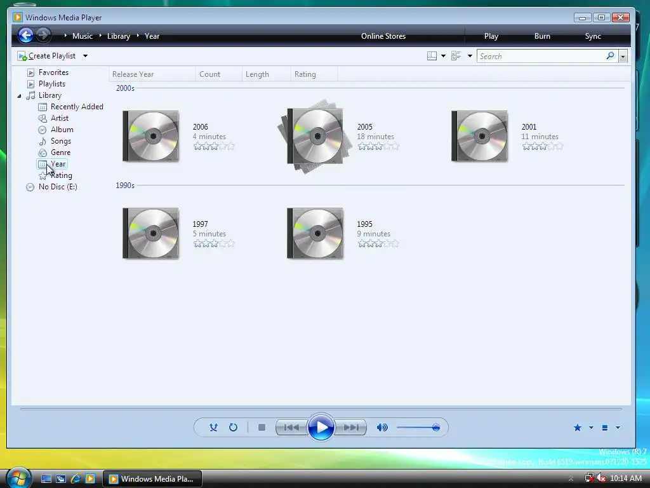Screen dimensions: 650x488
Task: Open the Layout options dropdown arrow
Action: [443, 56]
